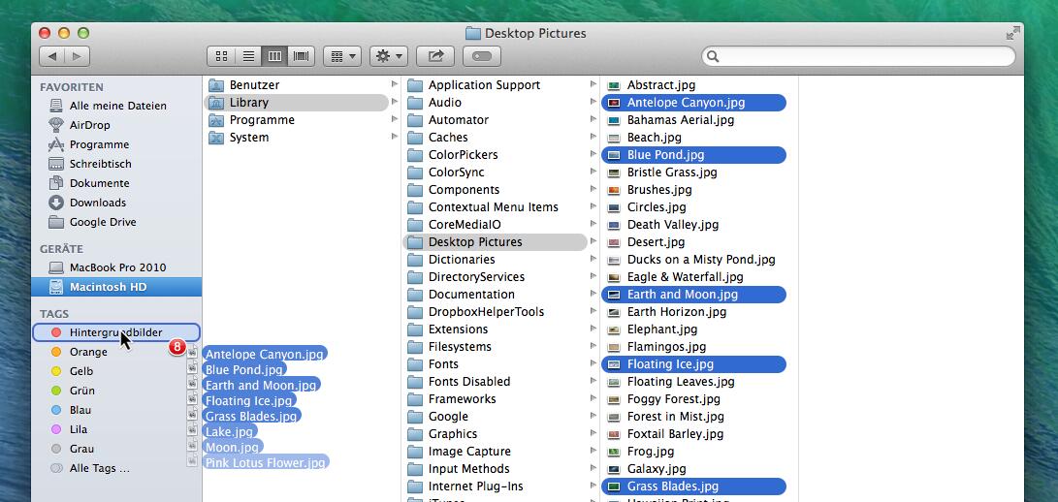Open the arrange items dropdown

[x=342, y=56]
